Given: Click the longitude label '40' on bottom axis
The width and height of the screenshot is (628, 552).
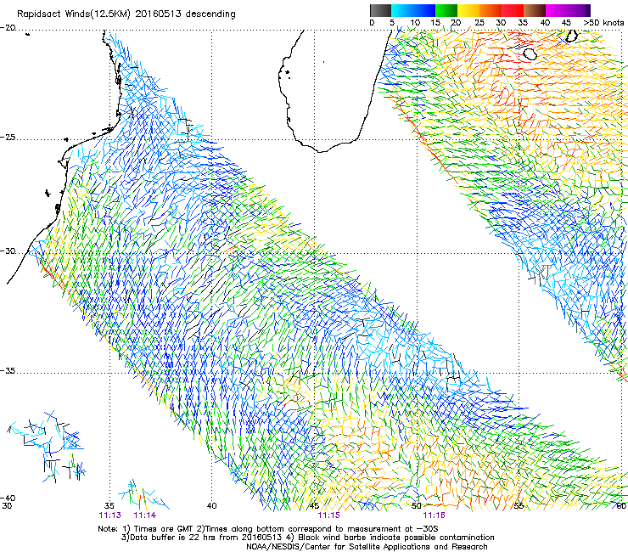Looking at the screenshot, I should pos(212,506).
